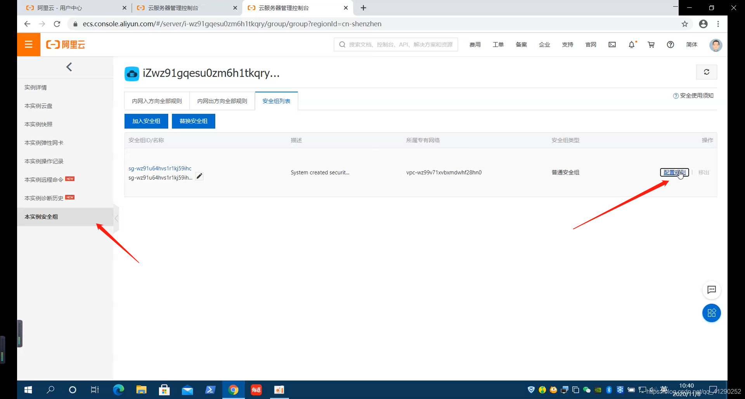The height and width of the screenshot is (399, 745).
Task: Edit security group name with the pencil icon
Action: [x=199, y=176]
